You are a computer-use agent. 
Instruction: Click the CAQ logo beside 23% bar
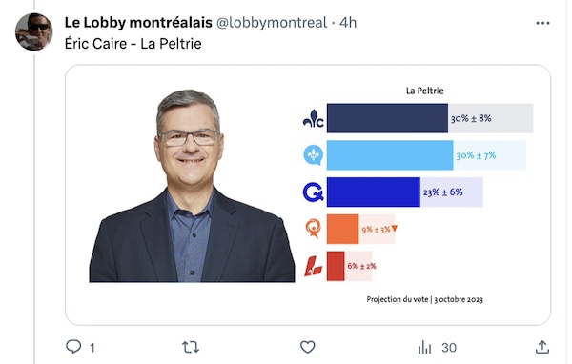tap(314, 192)
